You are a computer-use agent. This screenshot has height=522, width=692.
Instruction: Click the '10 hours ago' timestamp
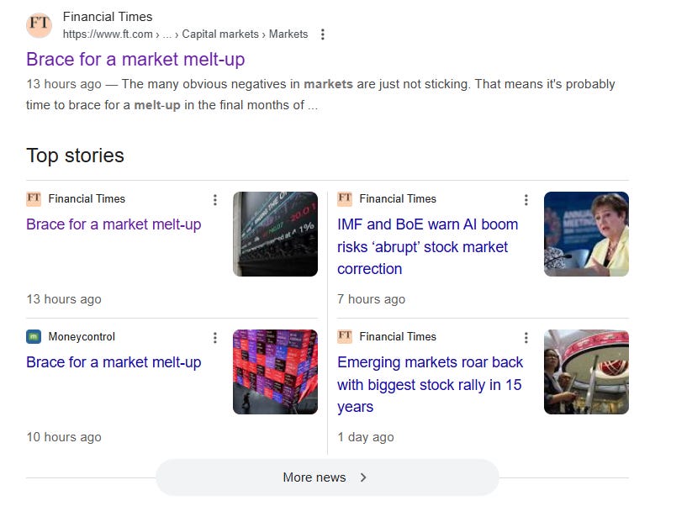64,437
